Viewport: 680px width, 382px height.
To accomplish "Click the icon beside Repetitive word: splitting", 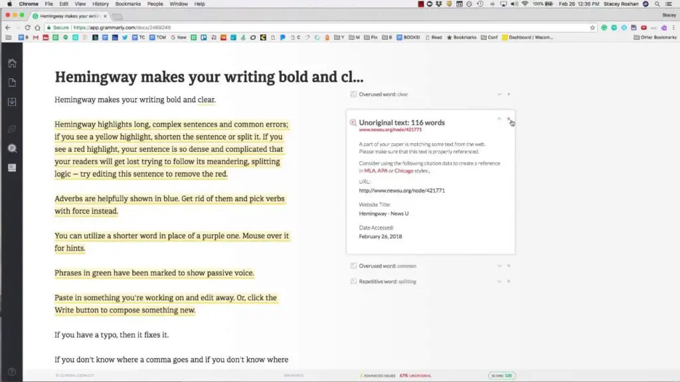I will coord(353,281).
